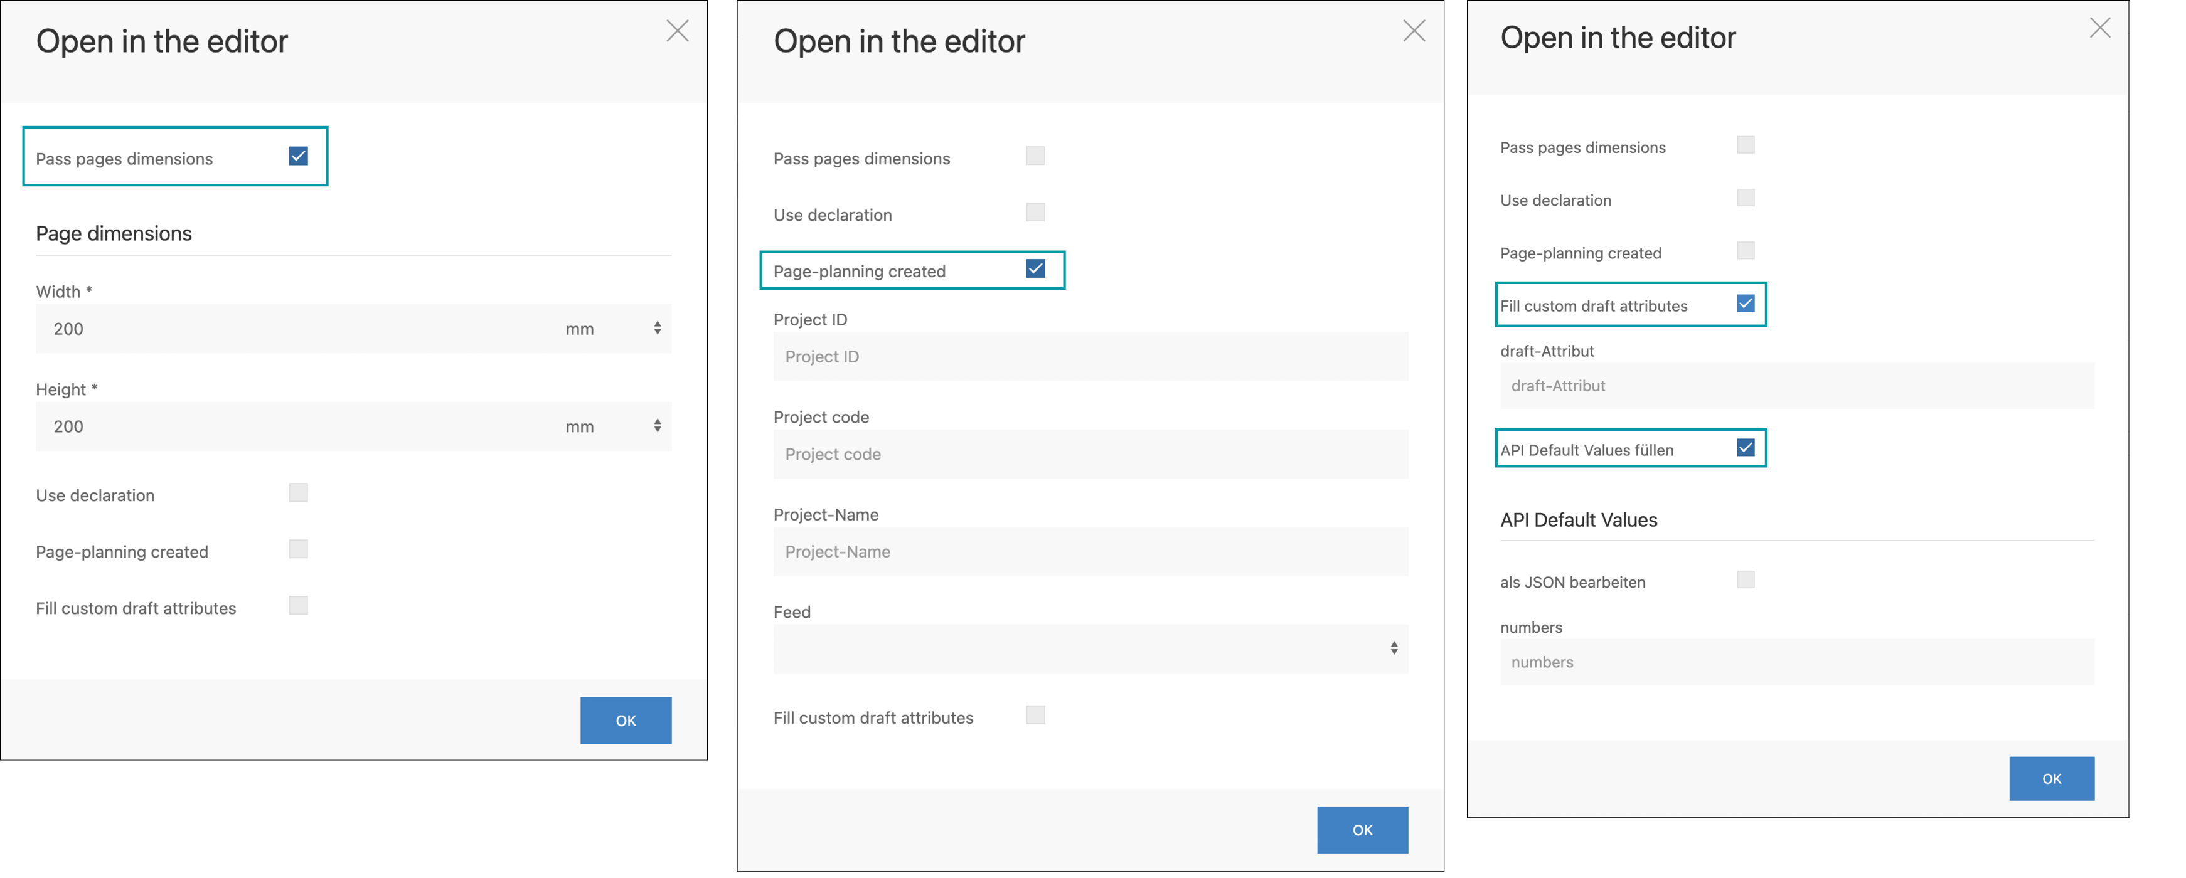Viewport: 2186px width, 878px height.
Task: Close the right Open in the editor dialog
Action: [x=2099, y=28]
